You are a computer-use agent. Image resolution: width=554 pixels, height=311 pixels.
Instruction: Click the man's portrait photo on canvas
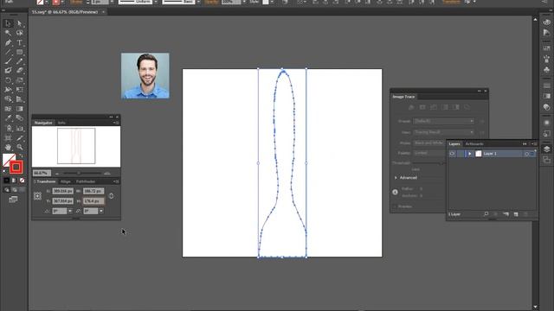(x=145, y=76)
